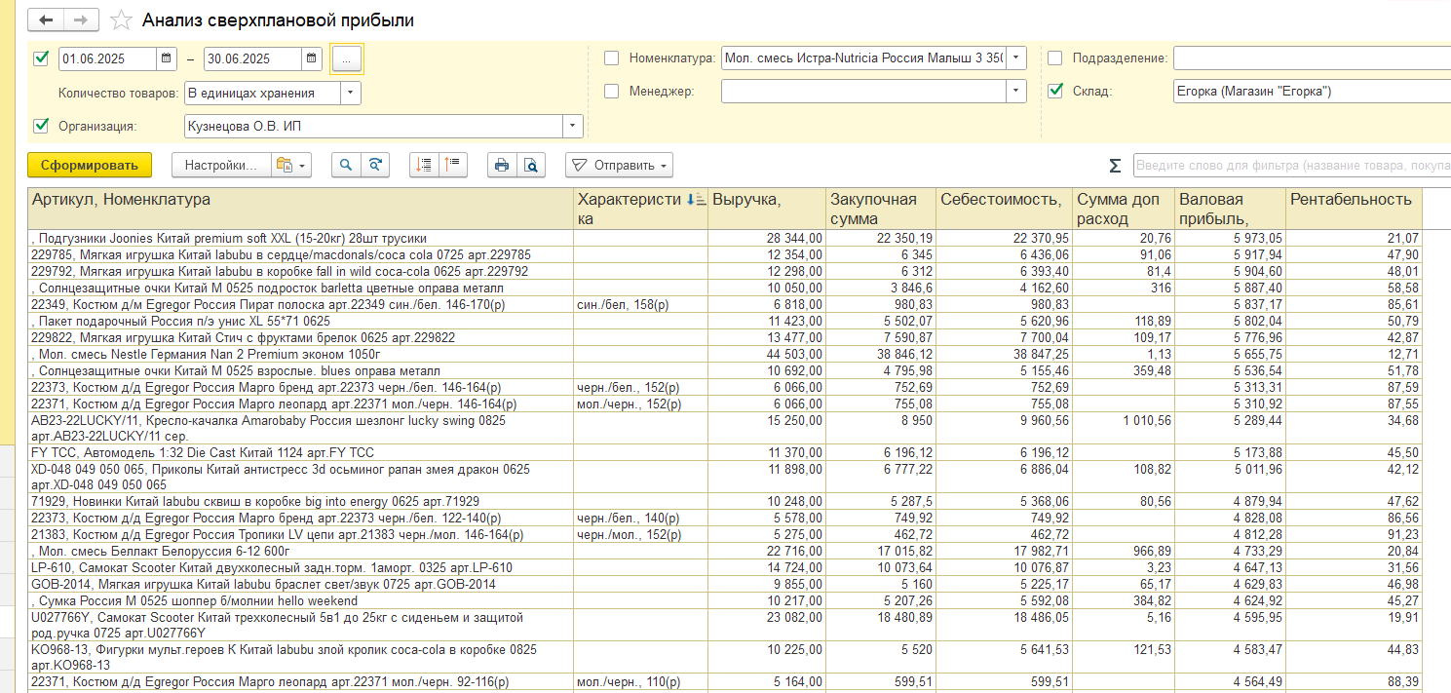The width and height of the screenshot is (1451, 693).
Task: Print the report with printer icon
Action: [502, 166]
